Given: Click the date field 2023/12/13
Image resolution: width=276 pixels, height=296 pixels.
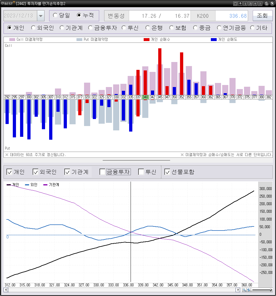Looking at the screenshot, I should click(x=20, y=16).
